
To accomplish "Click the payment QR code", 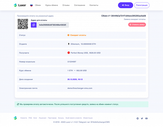I will 23,24.
